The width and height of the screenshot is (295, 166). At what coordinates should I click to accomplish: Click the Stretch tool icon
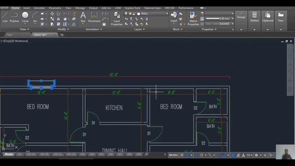52,24
